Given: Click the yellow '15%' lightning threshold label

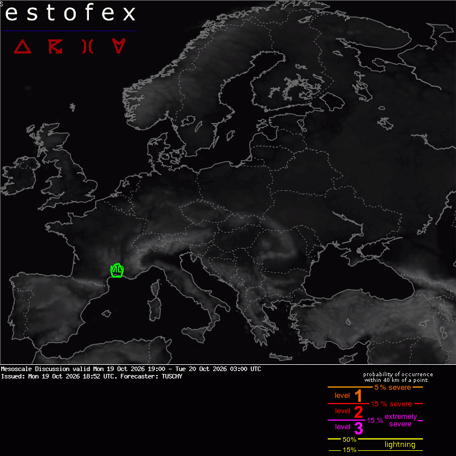Looking at the screenshot, I should click(x=349, y=450).
